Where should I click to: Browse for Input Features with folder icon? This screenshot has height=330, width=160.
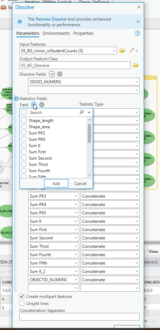[x=122, y=51]
